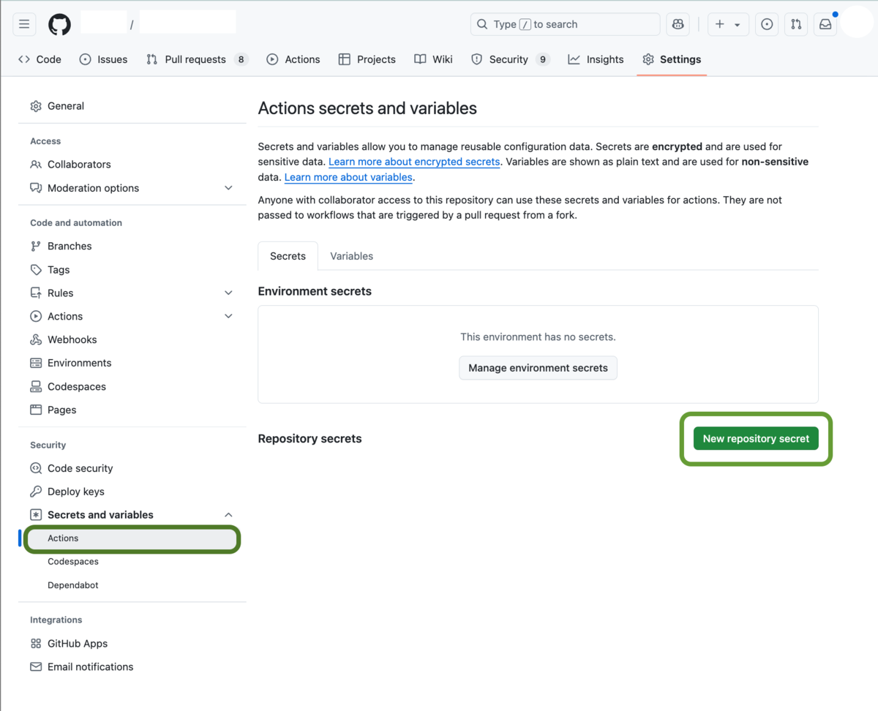Open the notifications inbox icon
Screen dimensions: 878x711
coord(825,23)
